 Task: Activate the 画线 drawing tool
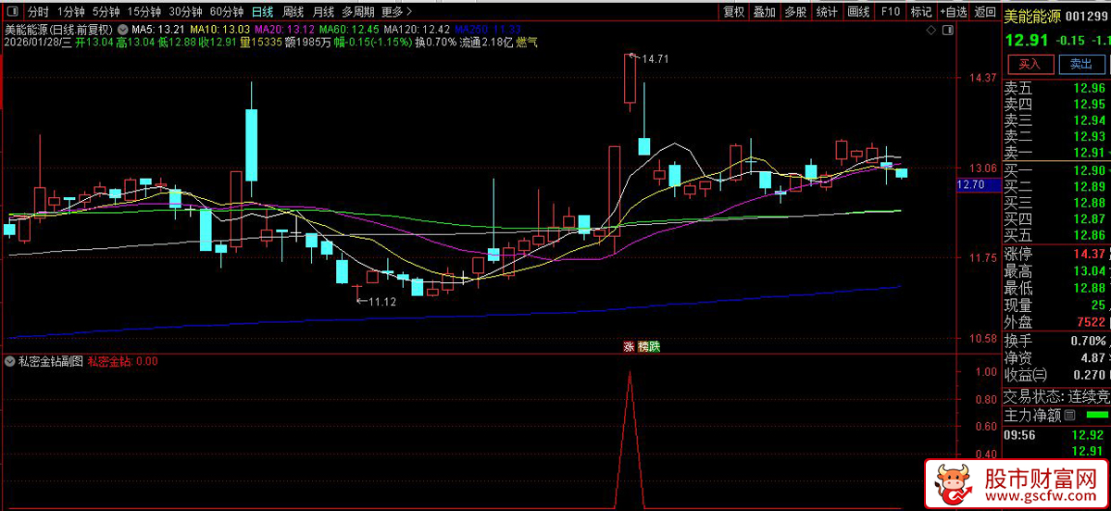[858, 12]
